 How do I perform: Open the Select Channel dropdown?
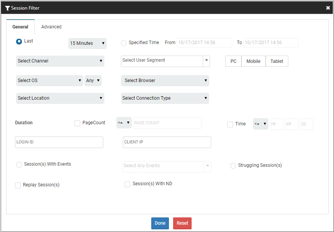point(60,61)
